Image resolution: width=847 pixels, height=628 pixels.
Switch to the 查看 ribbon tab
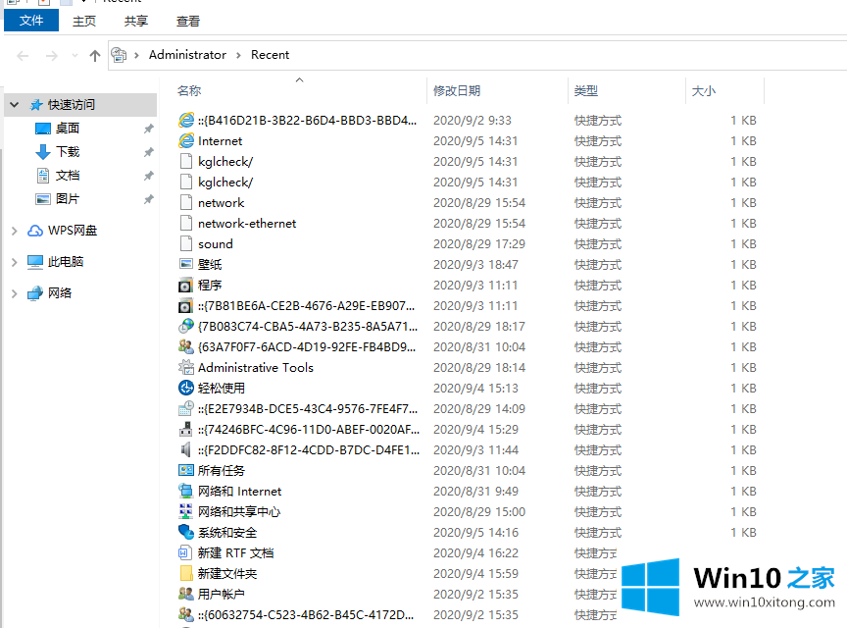pyautogui.click(x=188, y=21)
